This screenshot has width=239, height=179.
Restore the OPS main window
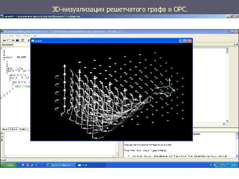tap(232, 31)
